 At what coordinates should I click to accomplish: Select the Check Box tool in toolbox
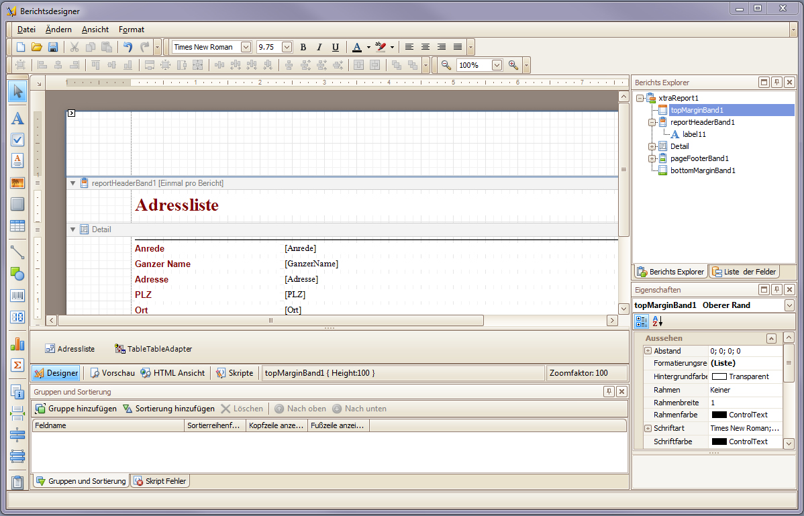[x=17, y=140]
